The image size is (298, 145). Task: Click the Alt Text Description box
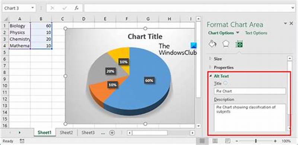coord(250,118)
